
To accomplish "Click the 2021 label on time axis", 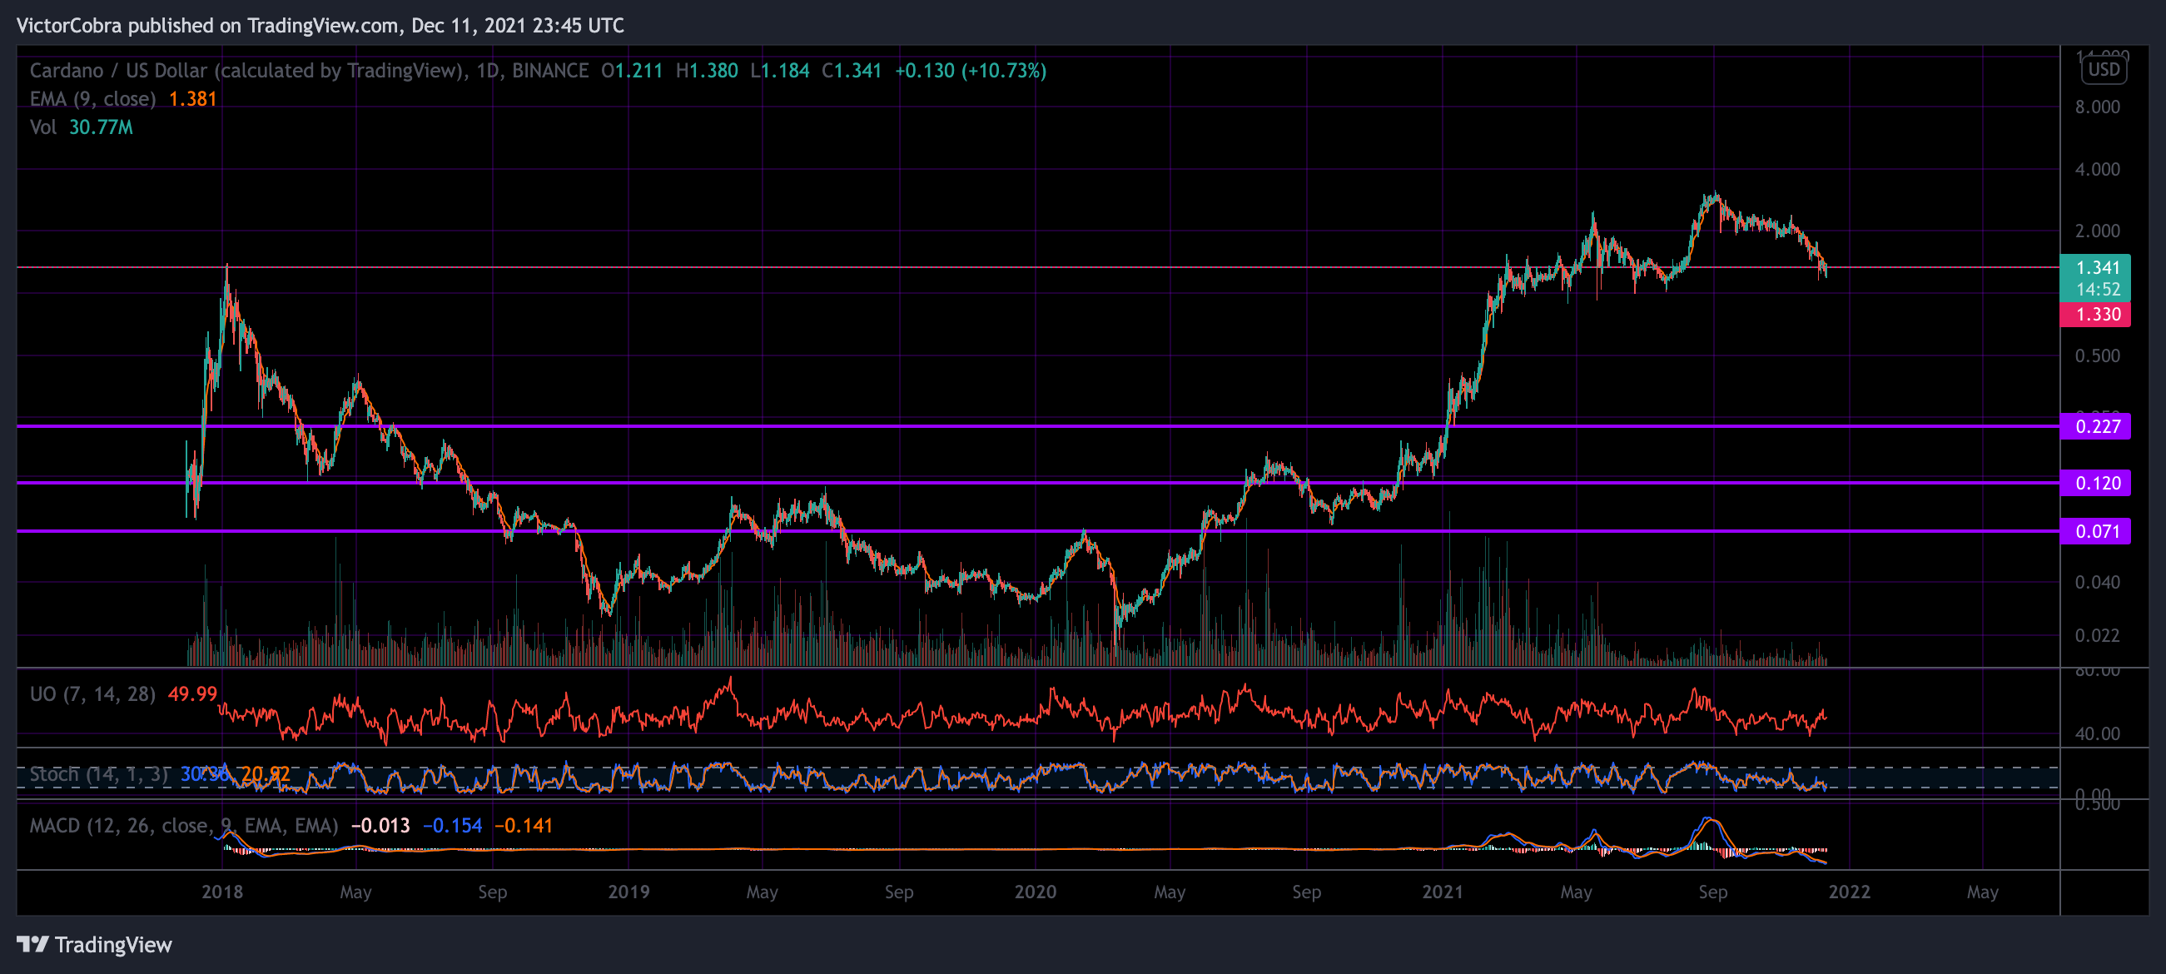I will (1442, 892).
